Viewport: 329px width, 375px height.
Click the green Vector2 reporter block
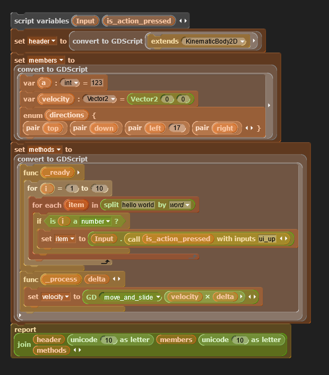pos(144,99)
